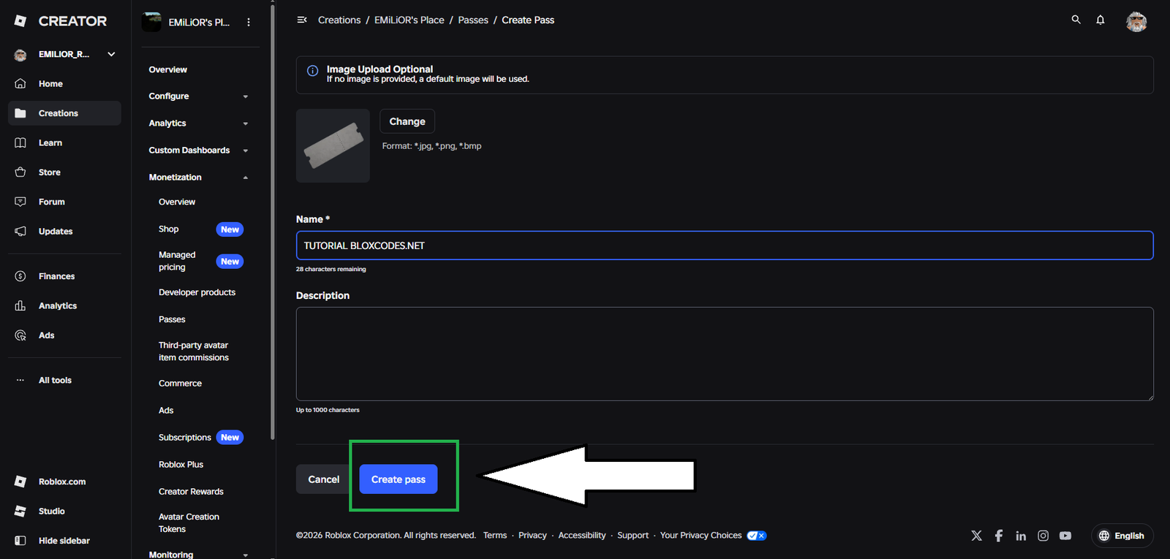Open the experience three-dot options menu
1170x559 pixels.
pyautogui.click(x=249, y=22)
